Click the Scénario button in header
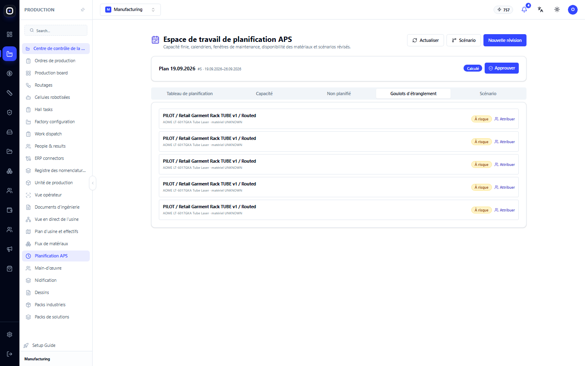The width and height of the screenshot is (585, 366). (x=464, y=40)
